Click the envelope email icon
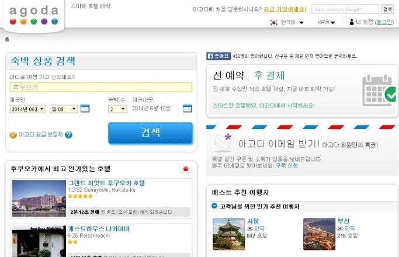 pyautogui.click(x=223, y=143)
